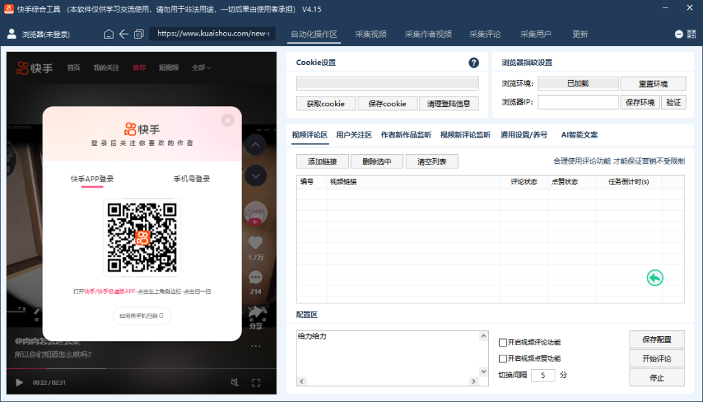Click the QR code image for login
The width and height of the screenshot is (703, 402).
coord(141,238)
